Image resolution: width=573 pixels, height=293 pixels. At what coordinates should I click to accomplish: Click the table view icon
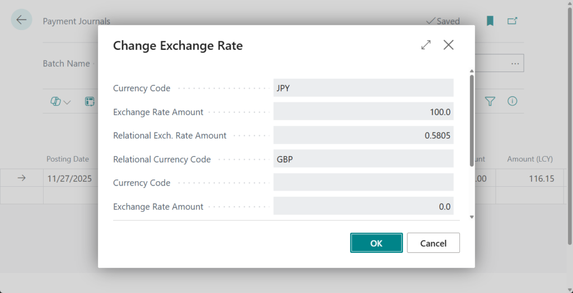(x=90, y=102)
